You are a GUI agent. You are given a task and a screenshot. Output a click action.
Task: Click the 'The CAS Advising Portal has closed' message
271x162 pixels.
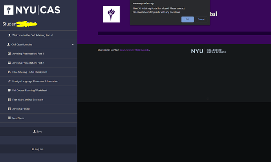tap(159, 10)
